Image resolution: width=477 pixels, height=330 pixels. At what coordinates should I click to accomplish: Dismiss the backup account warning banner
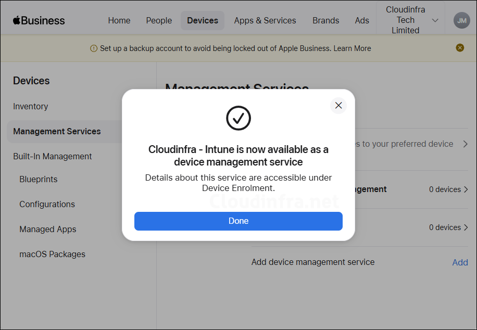click(460, 48)
